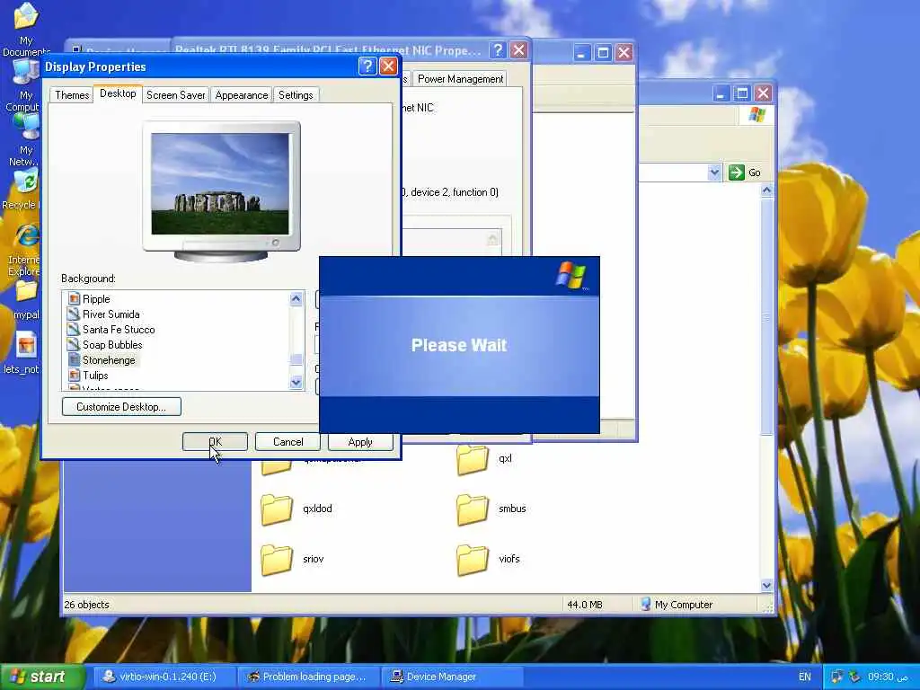Click My Computer in Explorer status bar
920x690 pixels.
pyautogui.click(x=677, y=605)
